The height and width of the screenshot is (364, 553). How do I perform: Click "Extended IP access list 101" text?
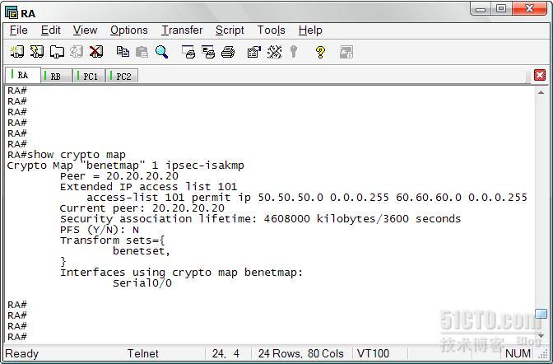click(148, 186)
